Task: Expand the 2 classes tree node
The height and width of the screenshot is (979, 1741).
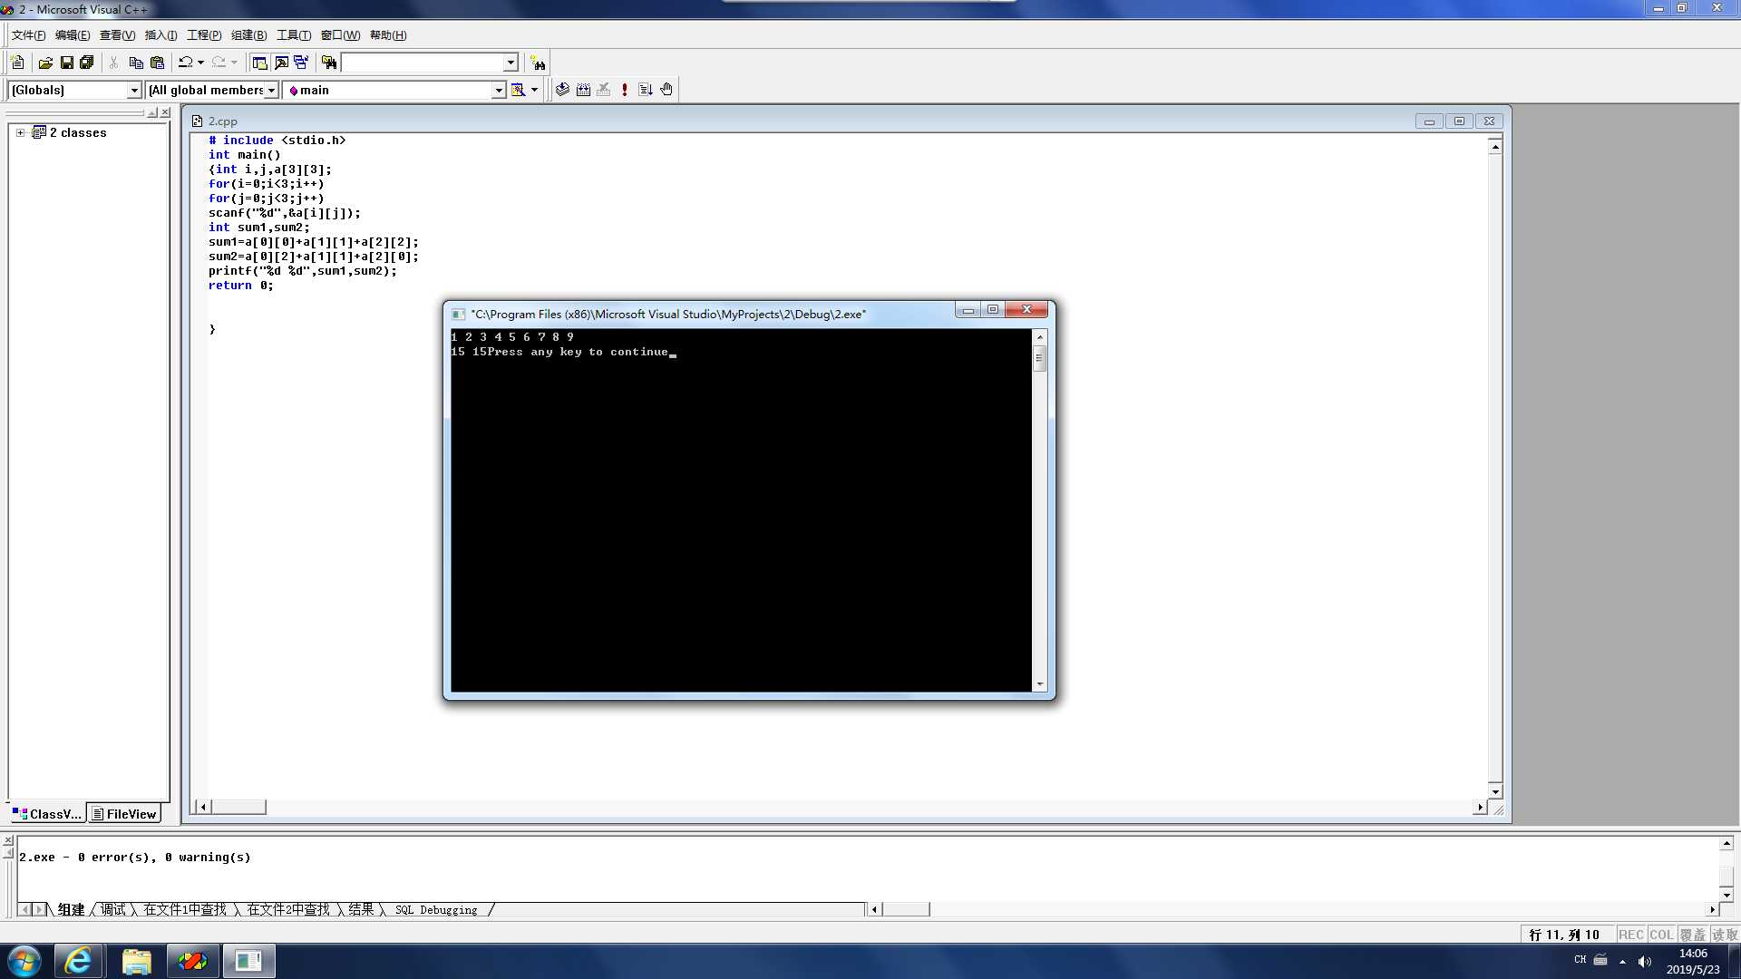Action: 20,132
